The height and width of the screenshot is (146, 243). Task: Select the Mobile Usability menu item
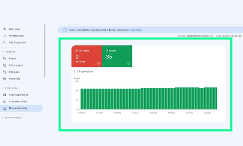tap(21, 108)
